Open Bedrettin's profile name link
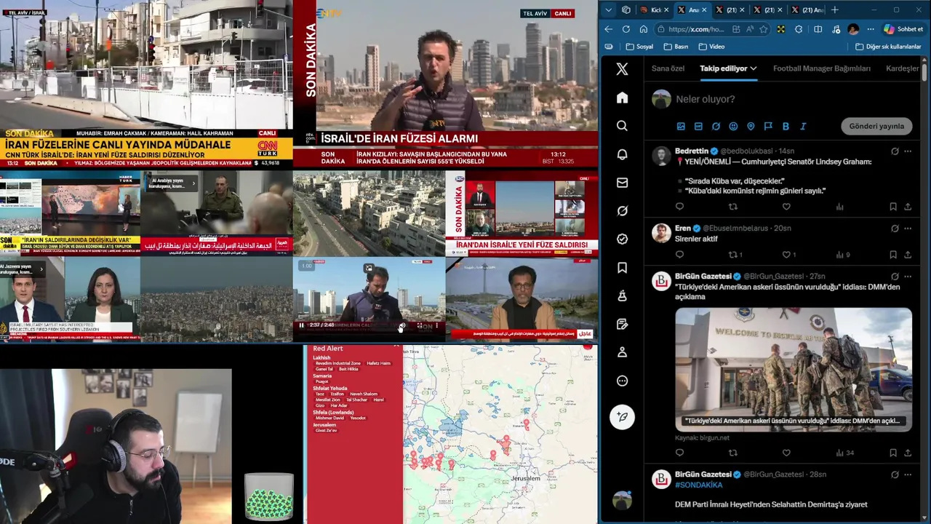931x524 pixels. 692,151
